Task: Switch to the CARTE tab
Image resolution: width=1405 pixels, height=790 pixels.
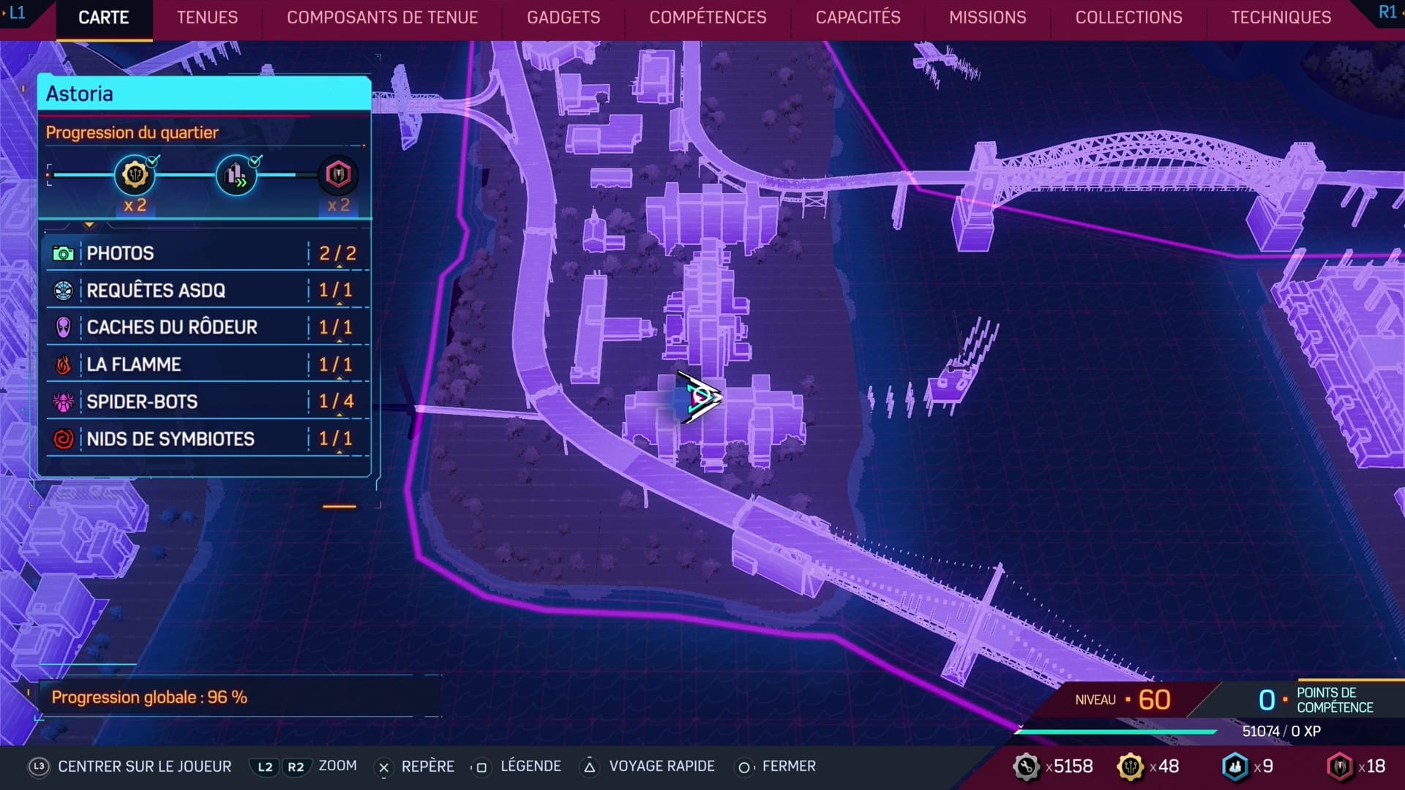Action: pyautogui.click(x=103, y=18)
